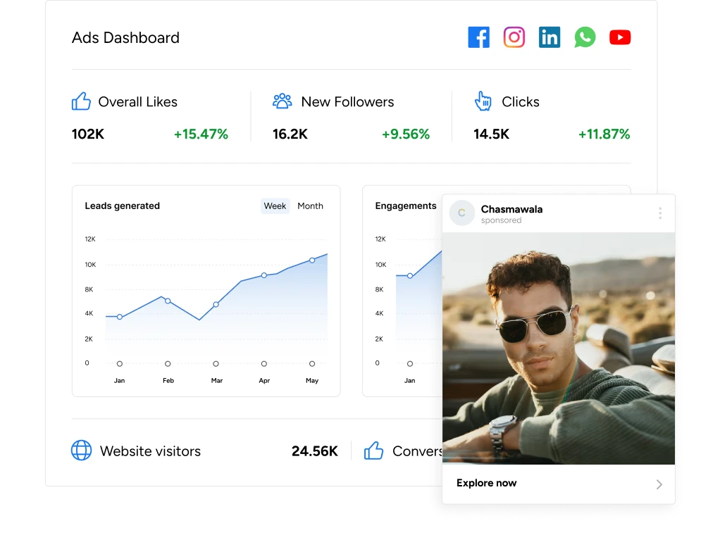Screen dimensions: 720x535
Task: Open Chasmawala ad three-dot menu
Action: tap(660, 213)
